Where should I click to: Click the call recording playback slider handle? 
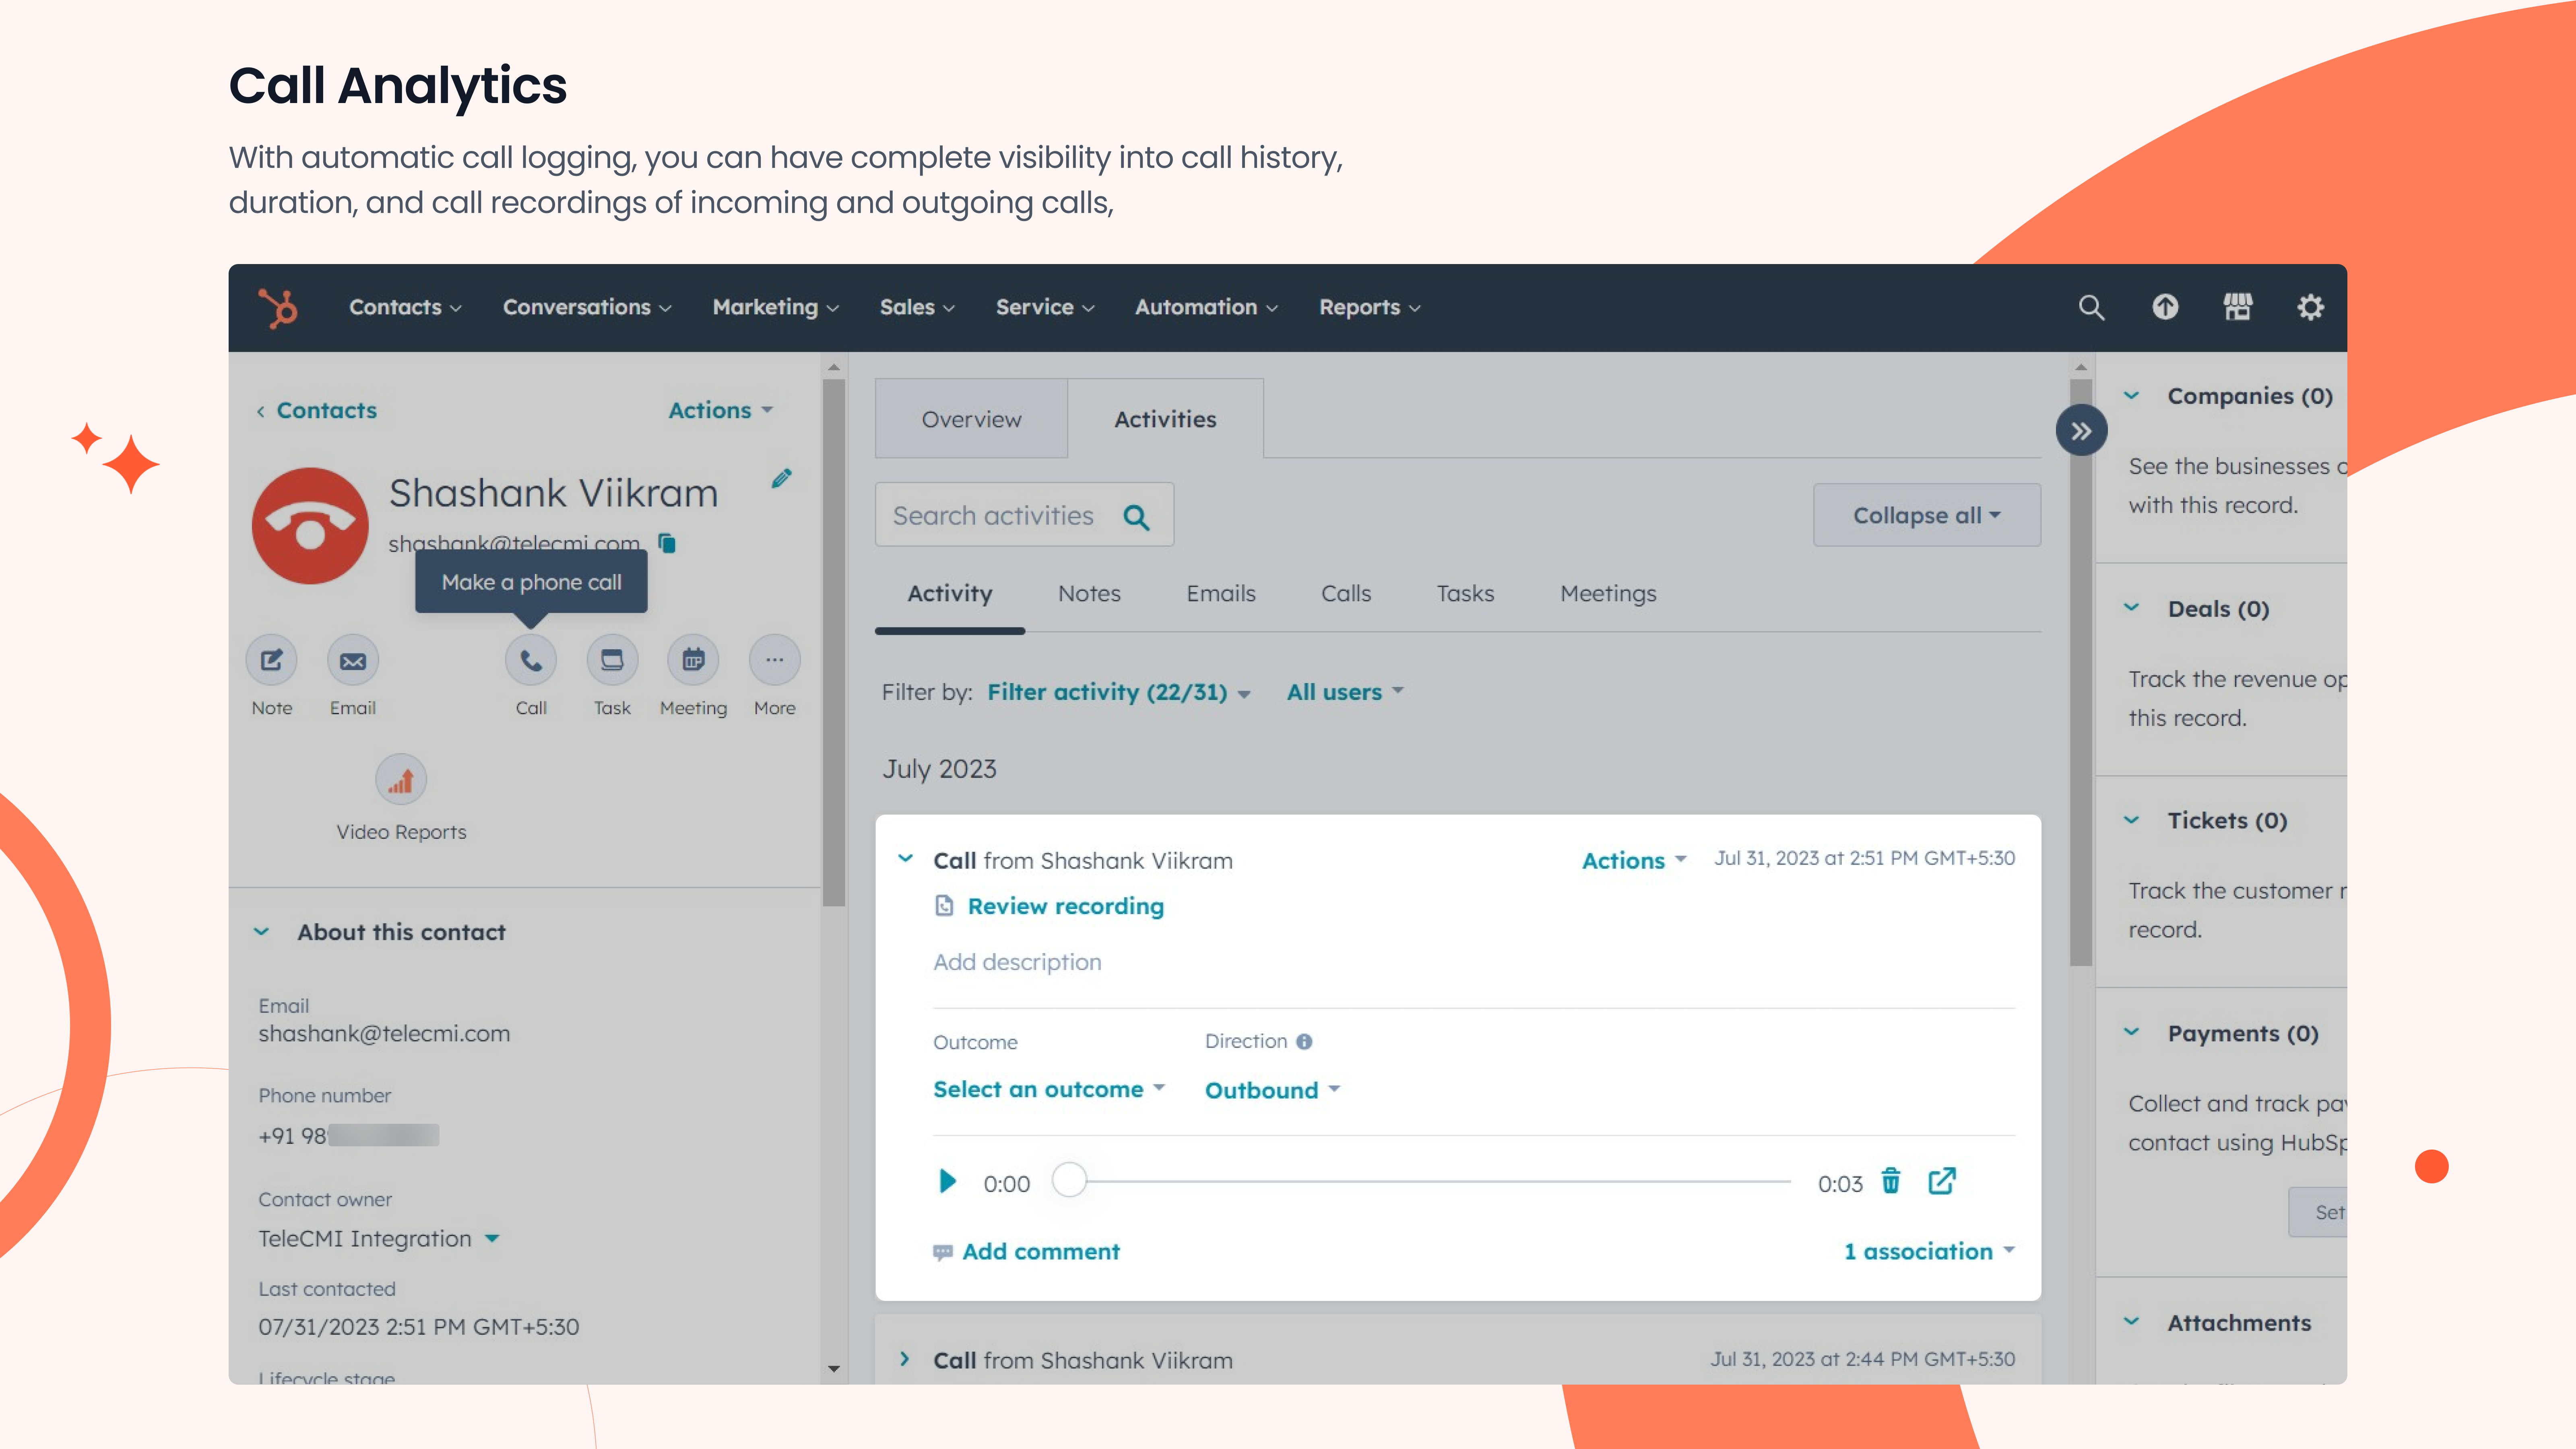coord(1069,1181)
